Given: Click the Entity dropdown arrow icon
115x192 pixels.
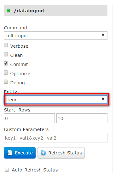Looking at the screenshot, I should 103,99.
